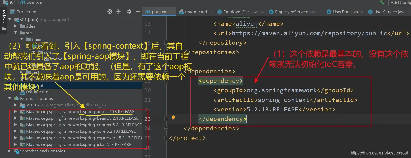This screenshot has width=411, height=158.
Task: Click the green build hammer icon
Action: click(x=382, y=2)
